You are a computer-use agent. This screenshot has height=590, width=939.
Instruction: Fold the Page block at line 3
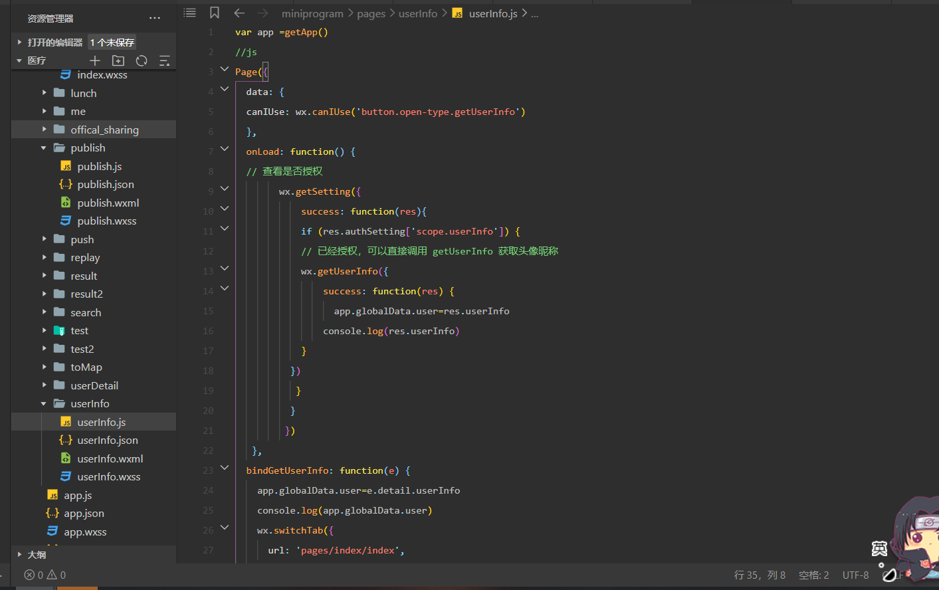pyautogui.click(x=225, y=69)
